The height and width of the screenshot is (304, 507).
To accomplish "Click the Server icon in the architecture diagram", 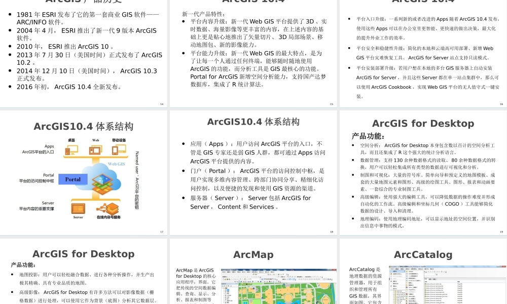I will [x=78, y=209].
